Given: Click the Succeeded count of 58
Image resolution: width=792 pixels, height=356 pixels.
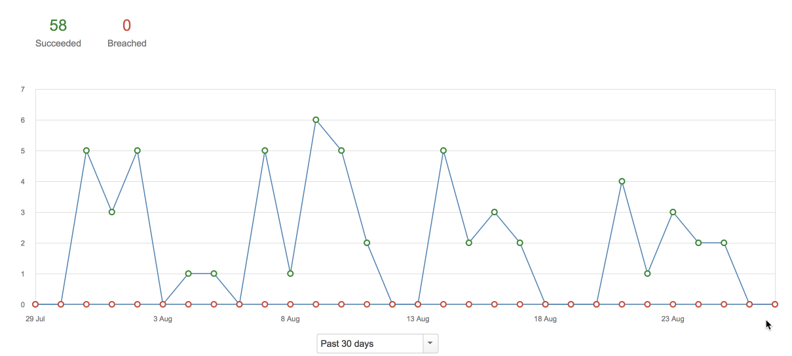Looking at the screenshot, I should [x=58, y=26].
